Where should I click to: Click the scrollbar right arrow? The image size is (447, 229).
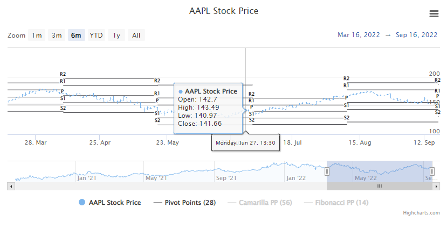pos(437,186)
